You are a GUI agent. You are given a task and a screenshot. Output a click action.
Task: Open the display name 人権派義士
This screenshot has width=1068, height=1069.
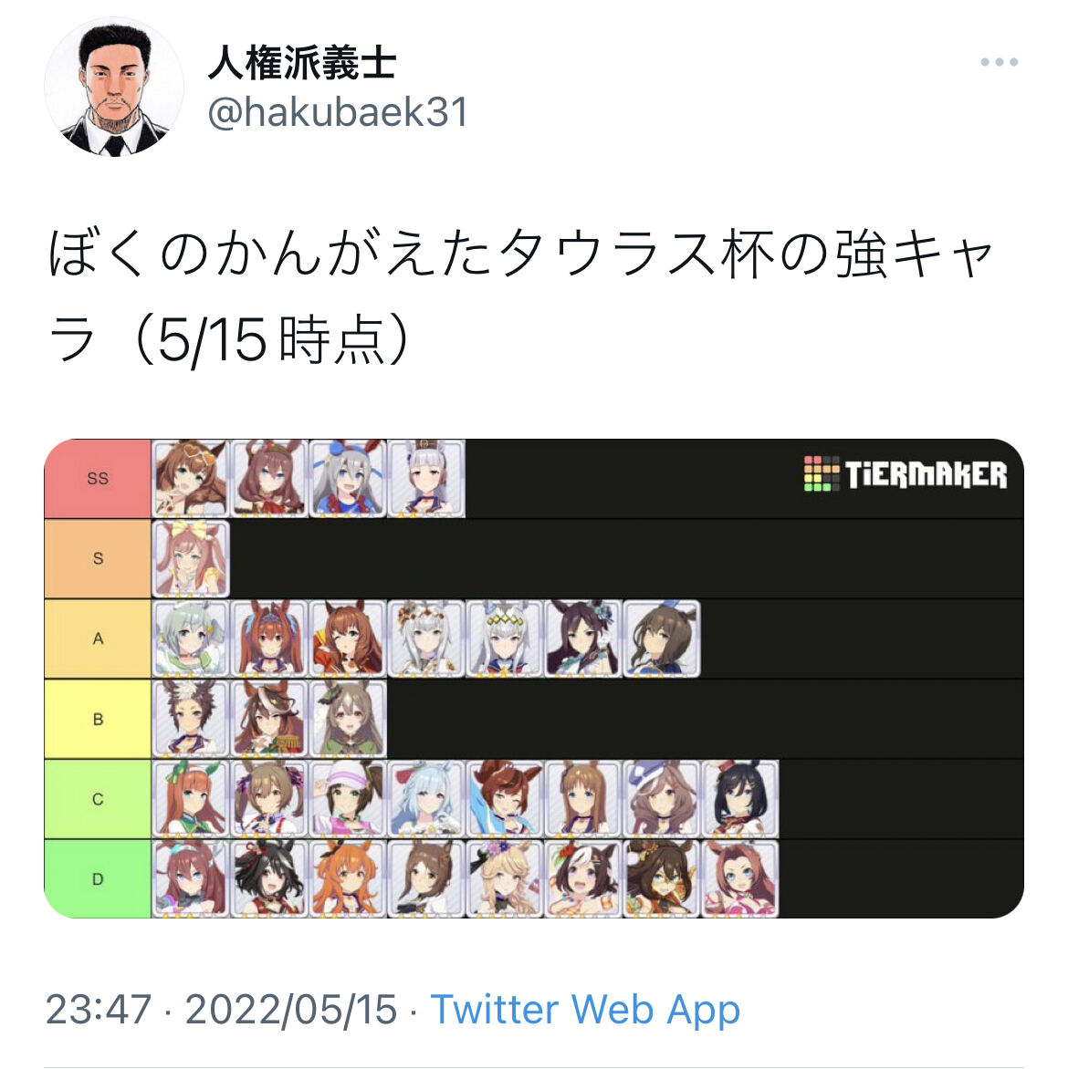(x=301, y=63)
